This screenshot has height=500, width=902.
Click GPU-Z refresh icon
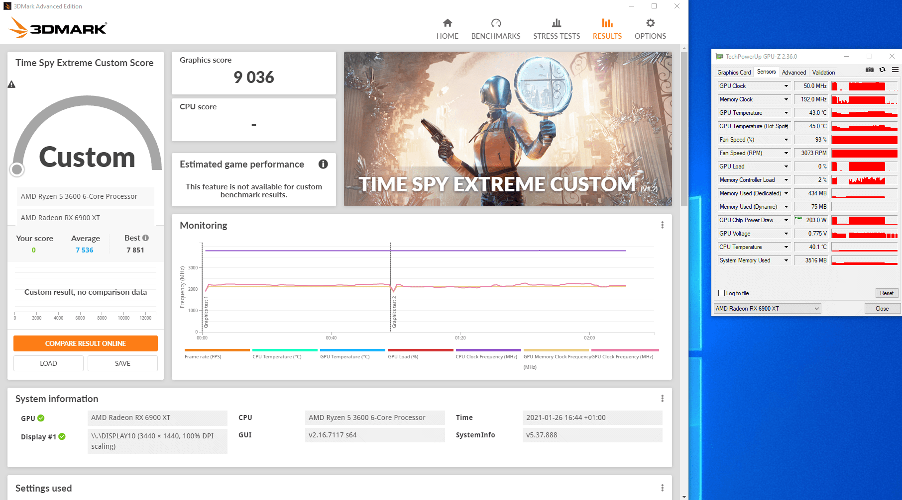[882, 70]
